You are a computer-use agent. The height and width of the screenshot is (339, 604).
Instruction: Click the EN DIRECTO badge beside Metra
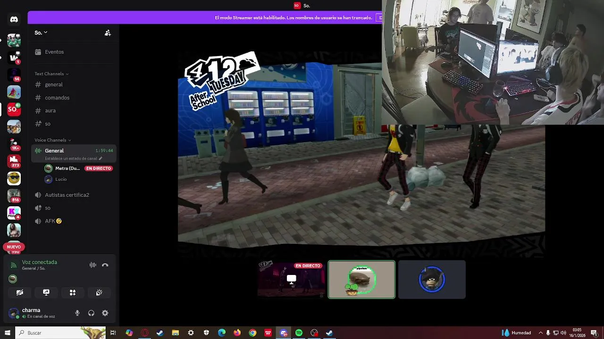[99, 169]
